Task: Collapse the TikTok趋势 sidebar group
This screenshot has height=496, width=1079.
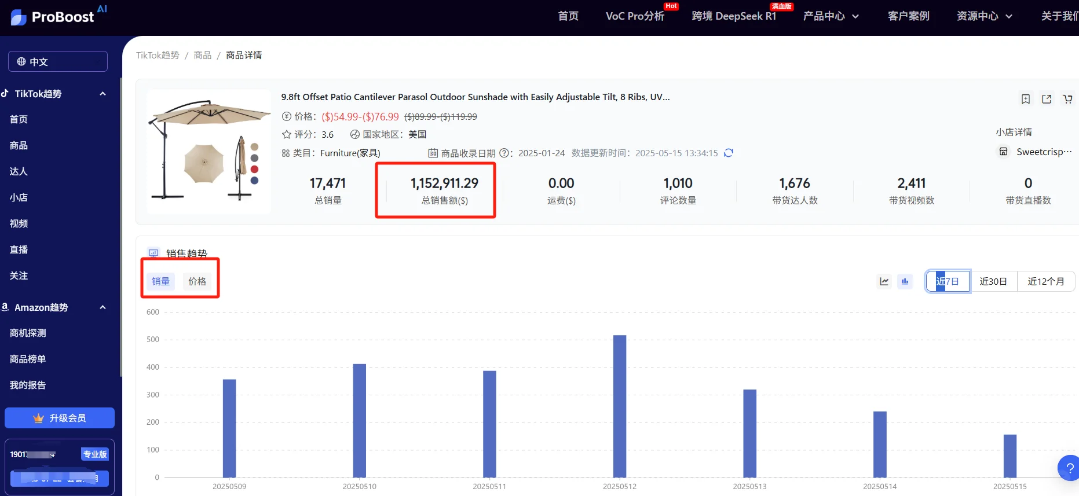Action: tap(103, 94)
